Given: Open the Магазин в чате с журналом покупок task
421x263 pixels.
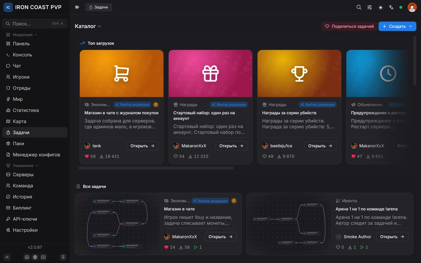Looking at the screenshot, I should (x=142, y=146).
